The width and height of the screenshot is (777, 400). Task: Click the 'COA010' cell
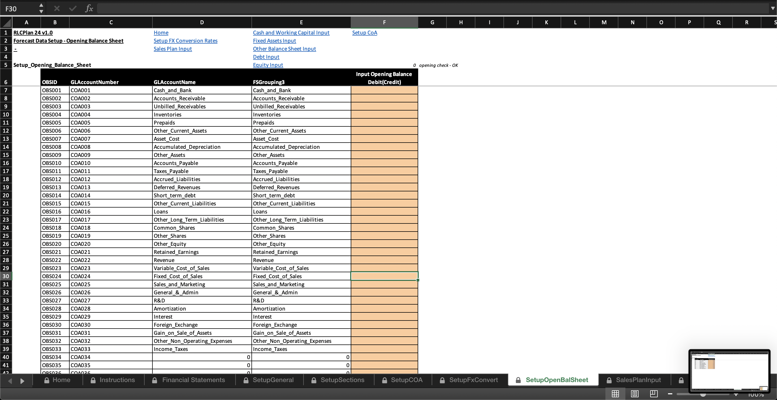111,163
